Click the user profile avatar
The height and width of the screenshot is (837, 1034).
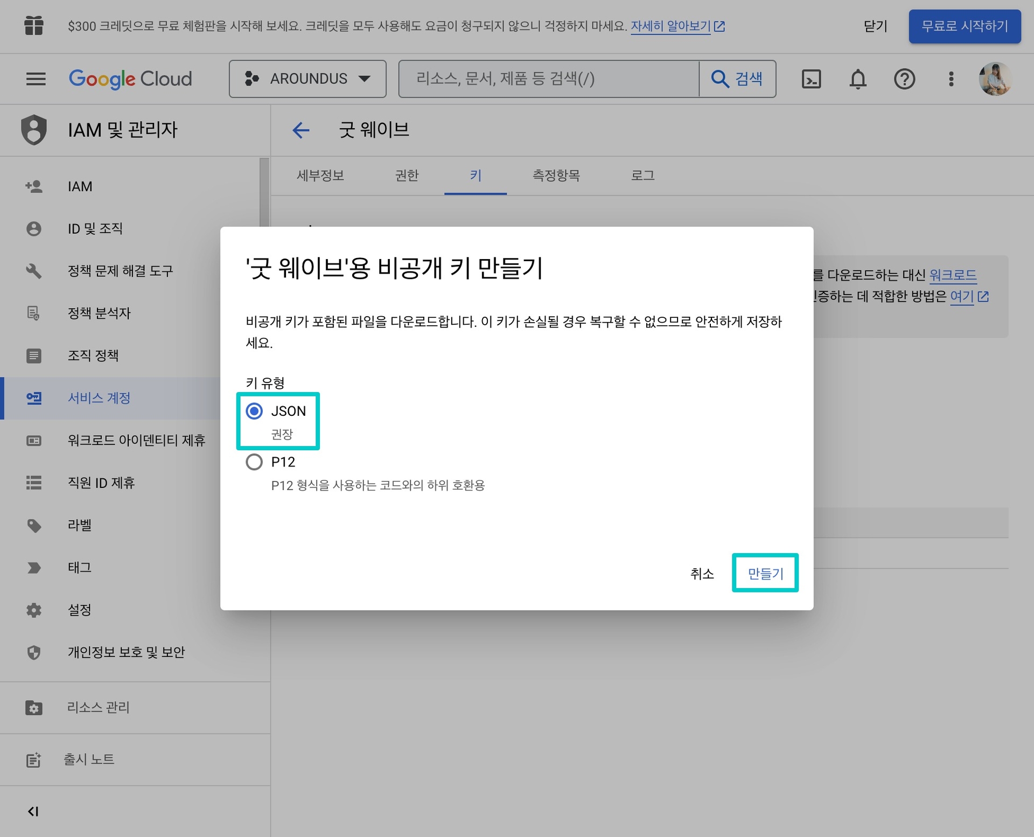[994, 79]
